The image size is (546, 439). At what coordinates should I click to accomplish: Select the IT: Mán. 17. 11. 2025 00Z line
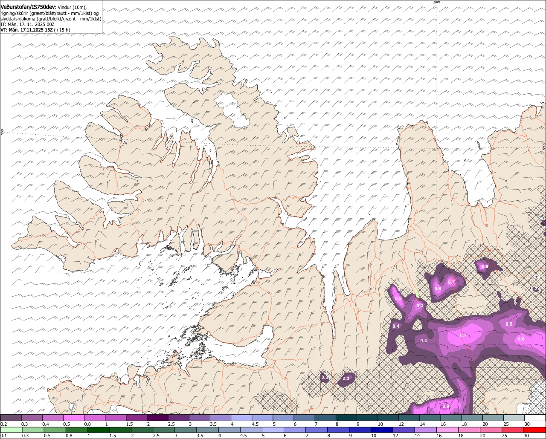pos(28,24)
